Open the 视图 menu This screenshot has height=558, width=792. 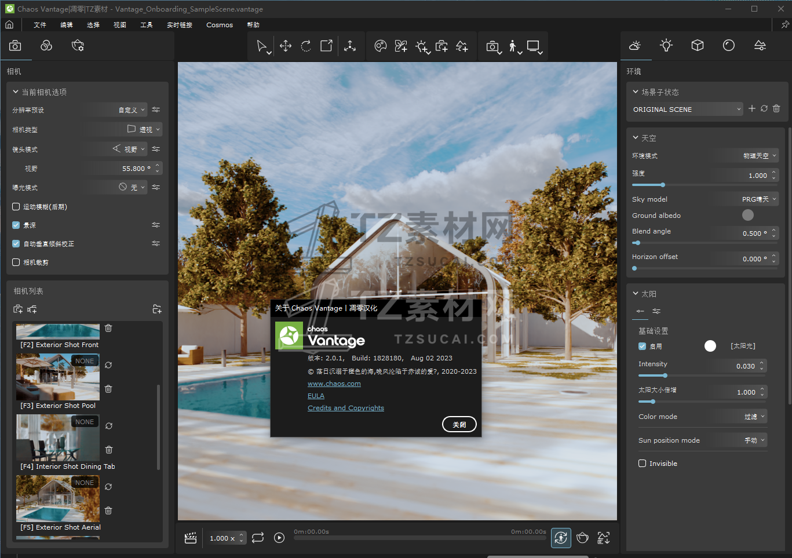coord(120,25)
